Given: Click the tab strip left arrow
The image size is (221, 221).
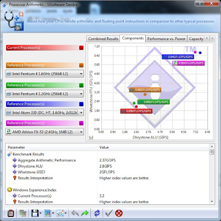Looking at the screenshot, I should pos(207,38).
